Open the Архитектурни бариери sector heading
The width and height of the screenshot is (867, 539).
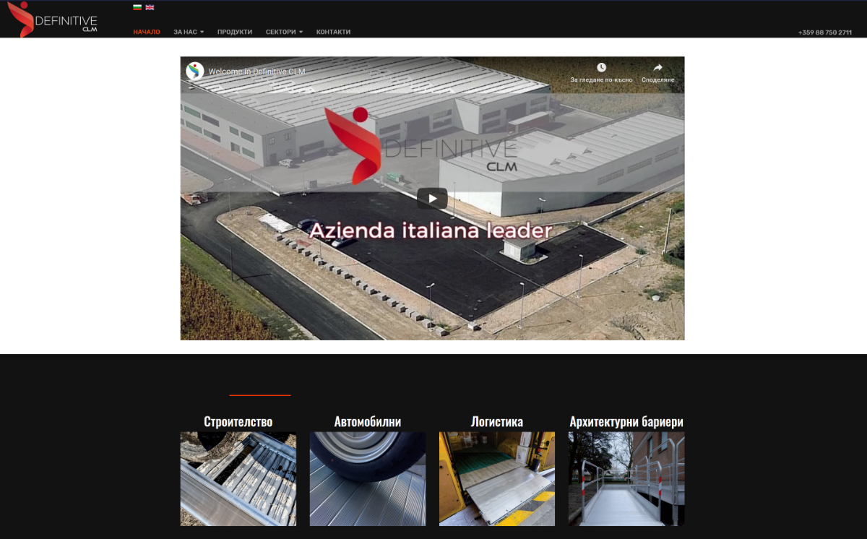click(626, 422)
